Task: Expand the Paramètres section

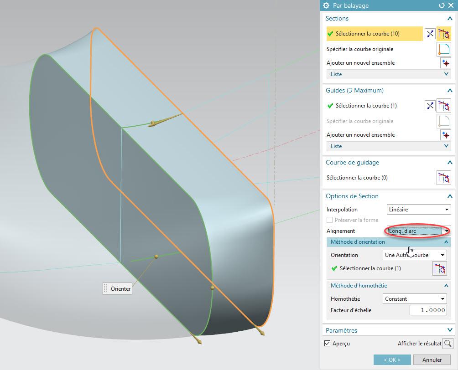Action: 449,330
